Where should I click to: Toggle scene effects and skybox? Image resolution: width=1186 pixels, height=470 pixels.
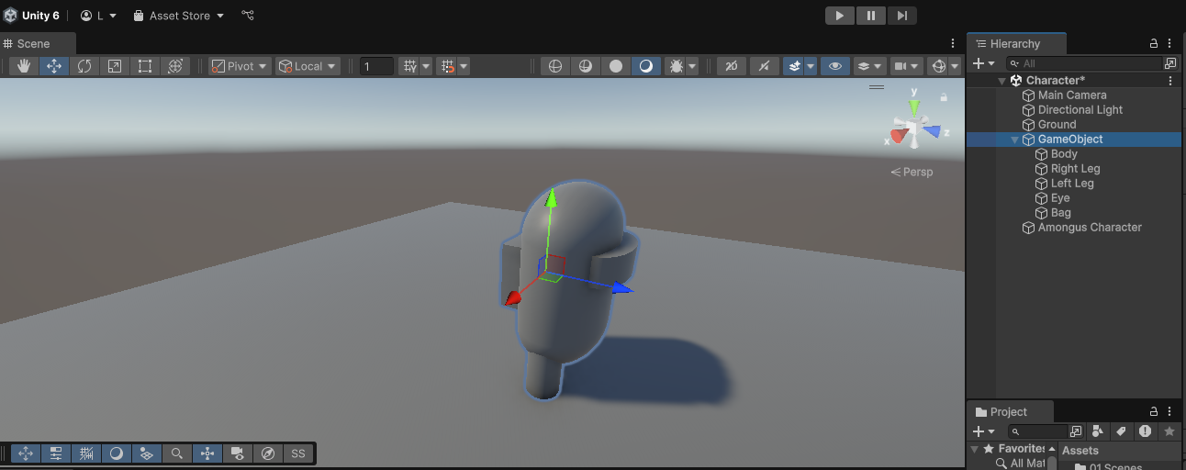coord(794,66)
